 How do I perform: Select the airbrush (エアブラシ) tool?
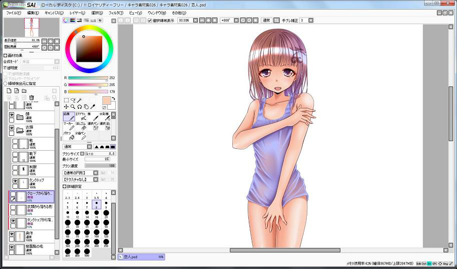tap(81, 117)
